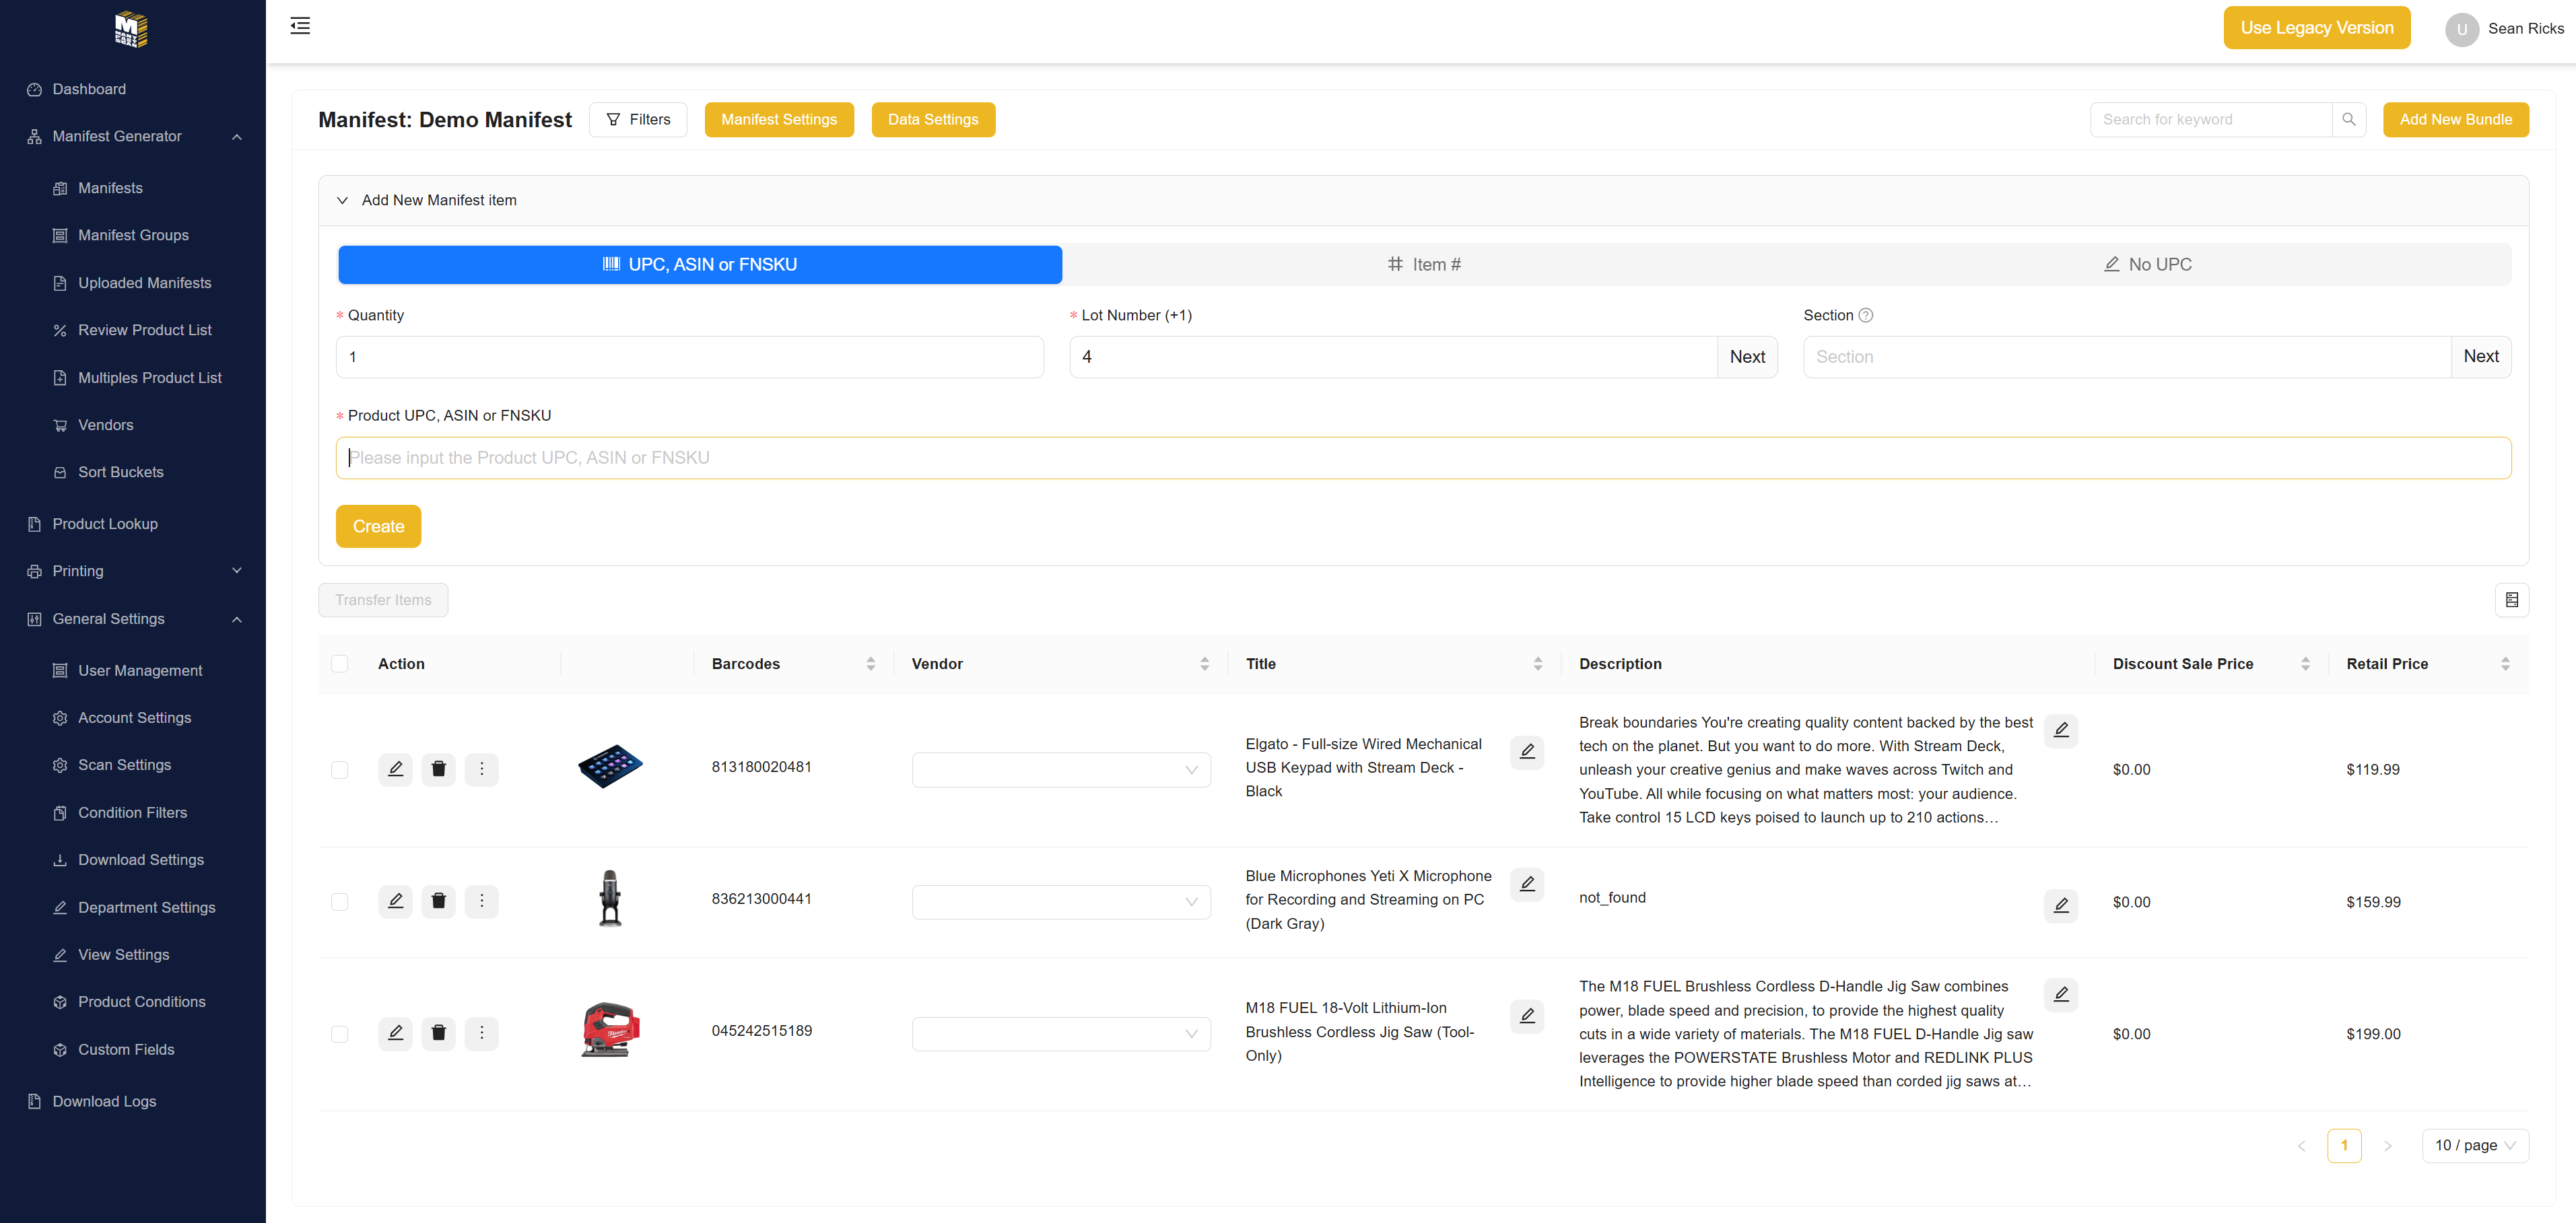
Task: Edit the not_found description with its pencil icon
Action: tap(2060, 905)
